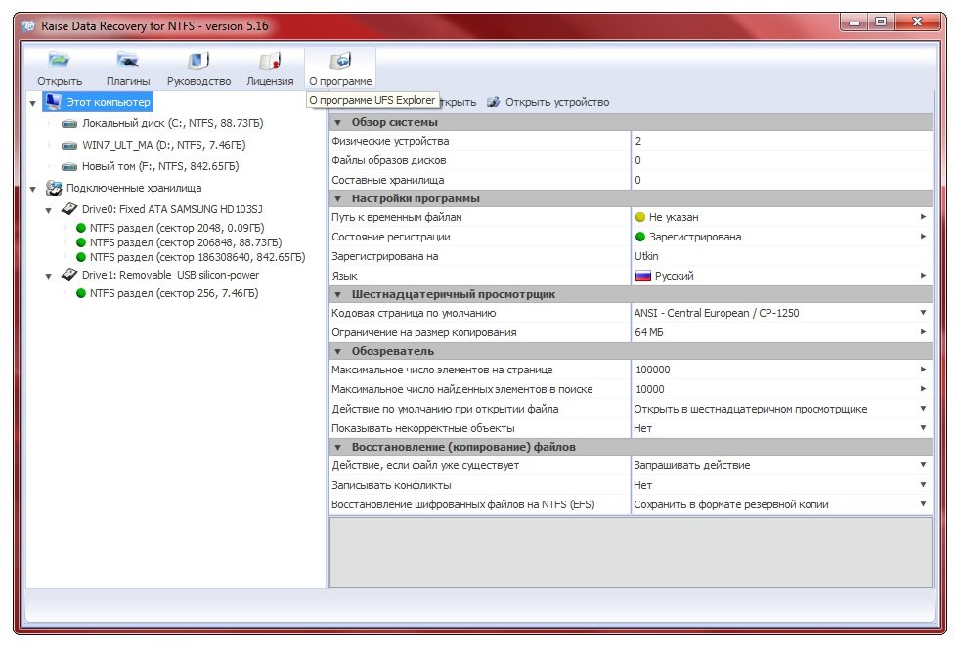Open the Кодовая страница по умолчанию dropdown
Viewport: 964px width, 654px height.
[922, 313]
